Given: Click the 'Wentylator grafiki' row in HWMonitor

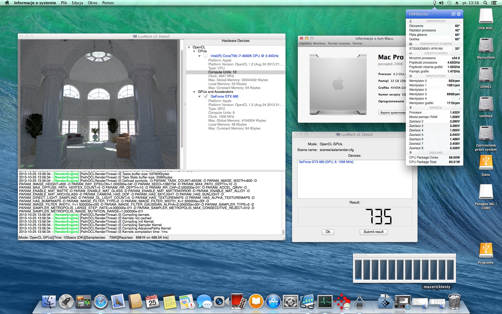Looking at the screenshot, I should tap(434, 103).
